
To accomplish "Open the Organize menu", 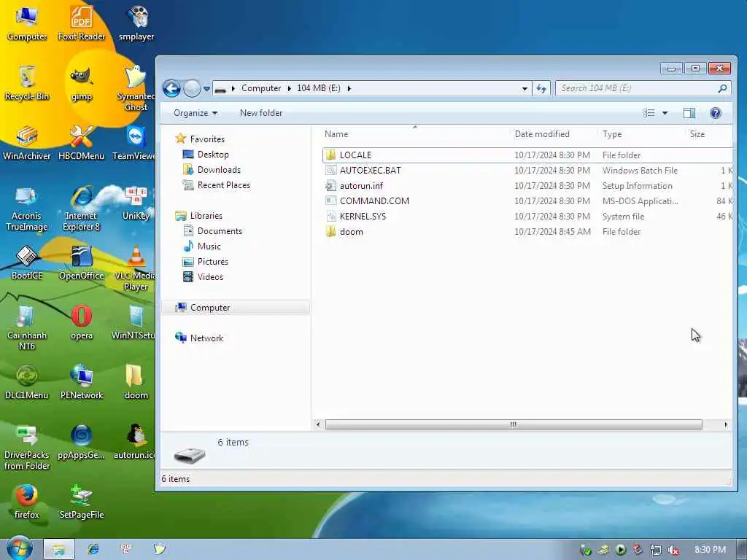I will coord(196,113).
